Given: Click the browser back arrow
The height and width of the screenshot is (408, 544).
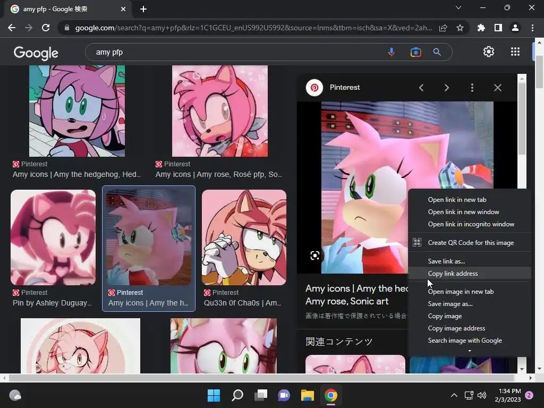Looking at the screenshot, I should point(12,28).
